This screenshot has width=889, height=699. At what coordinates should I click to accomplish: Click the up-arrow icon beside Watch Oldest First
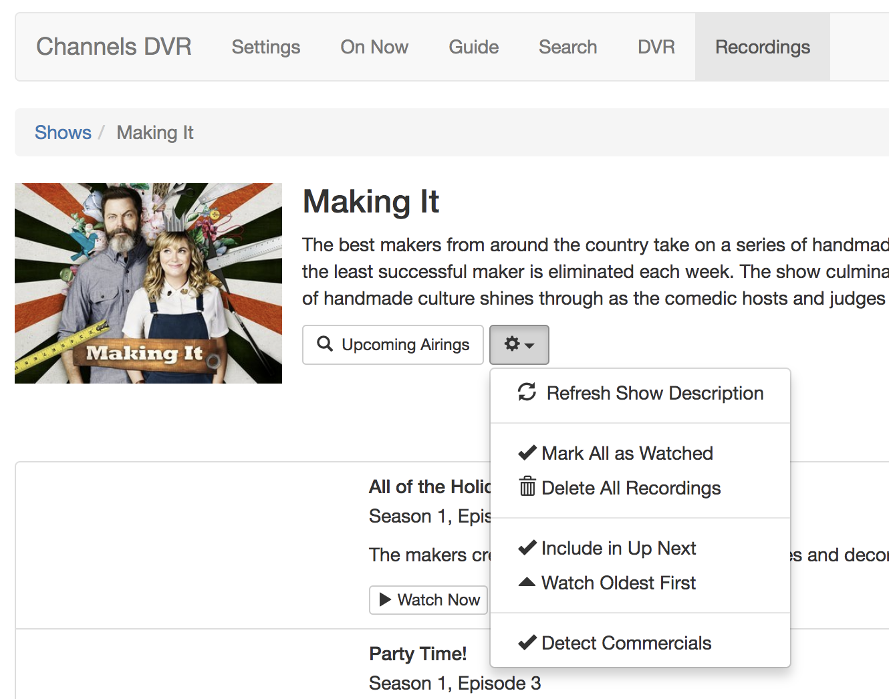527,582
